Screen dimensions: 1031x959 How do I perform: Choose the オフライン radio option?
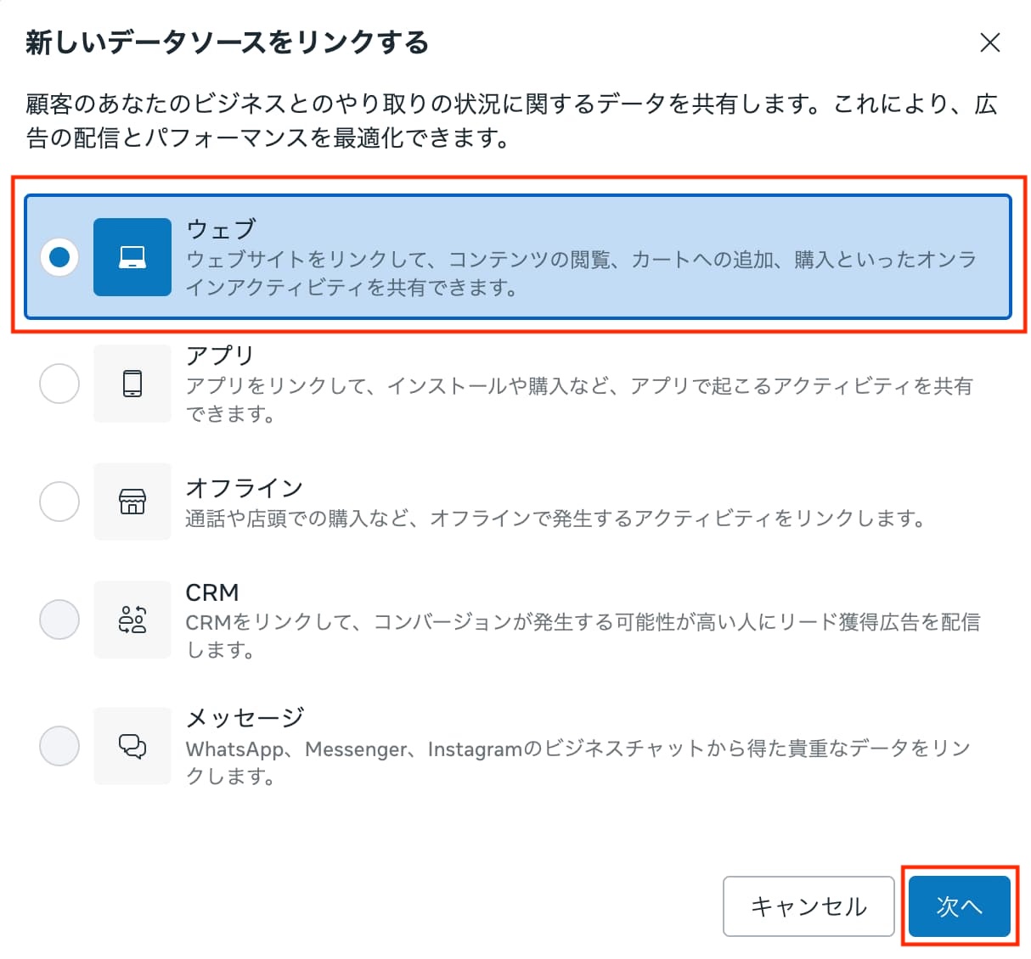[59, 502]
